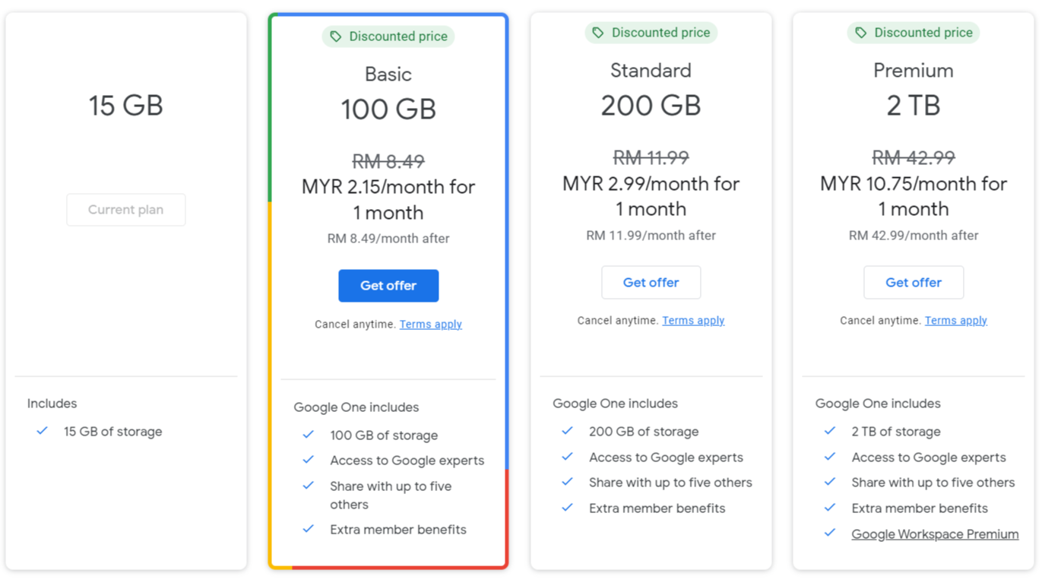The height and width of the screenshot is (586, 1042).
Task: Open Terms apply link under Premium plan
Action: [956, 321]
